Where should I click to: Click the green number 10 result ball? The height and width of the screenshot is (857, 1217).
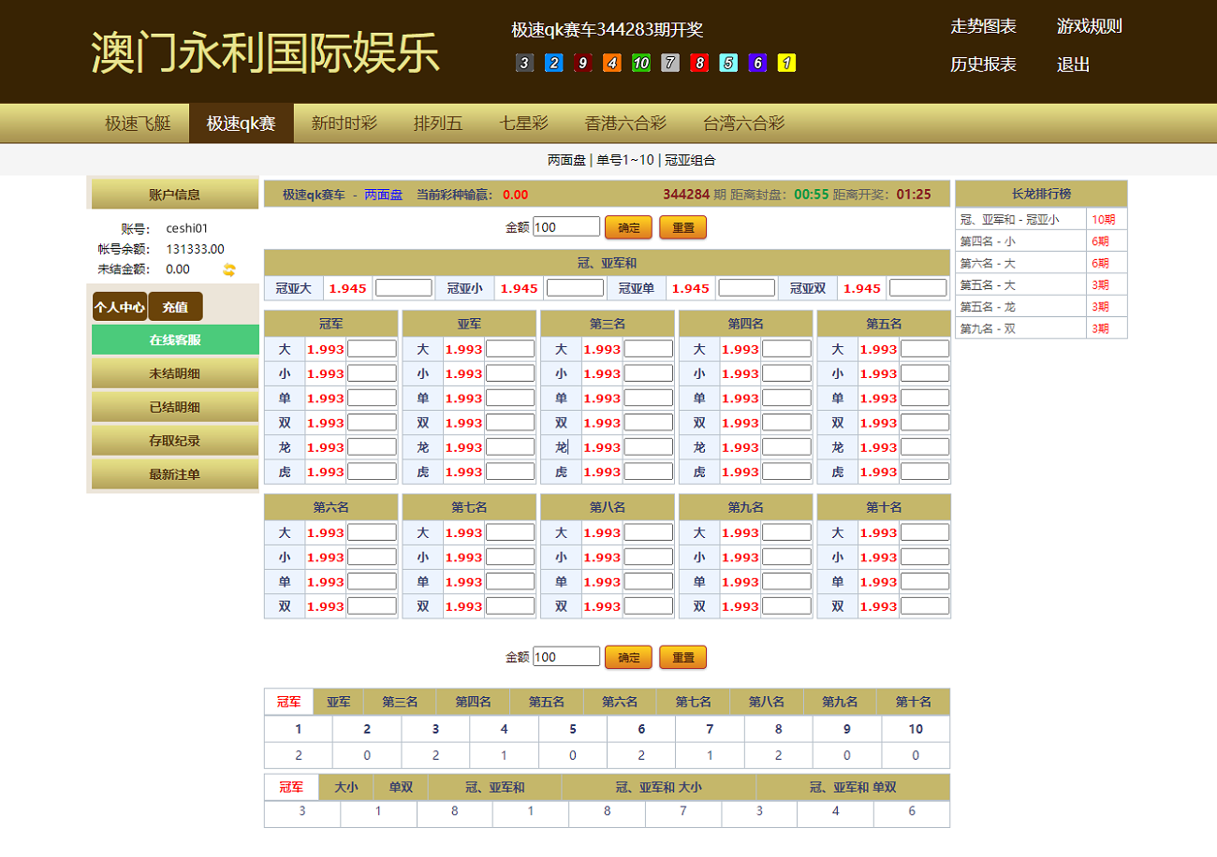coord(640,64)
